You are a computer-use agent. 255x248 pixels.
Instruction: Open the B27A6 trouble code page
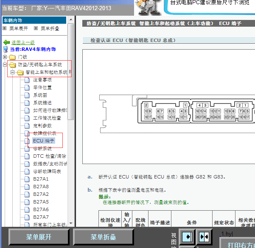[x=41, y=210]
